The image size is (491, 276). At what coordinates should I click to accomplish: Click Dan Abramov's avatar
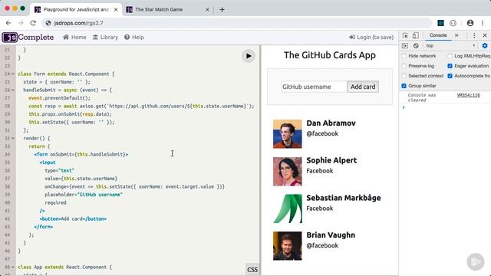[x=288, y=134]
